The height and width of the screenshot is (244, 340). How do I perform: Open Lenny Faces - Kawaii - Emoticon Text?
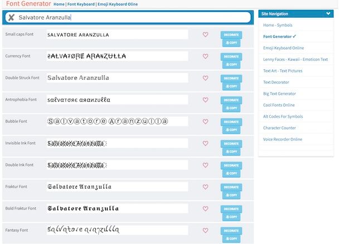tap(295, 59)
